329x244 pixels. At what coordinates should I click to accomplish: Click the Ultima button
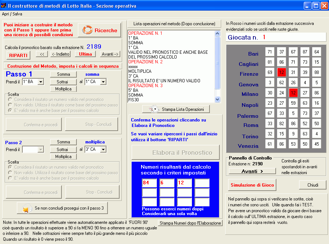click(x=86, y=54)
